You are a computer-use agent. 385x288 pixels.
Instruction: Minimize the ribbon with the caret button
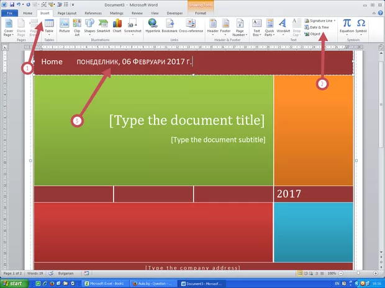[374, 13]
